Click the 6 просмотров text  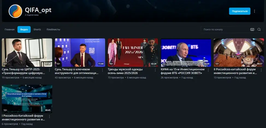click(x=10, y=124)
